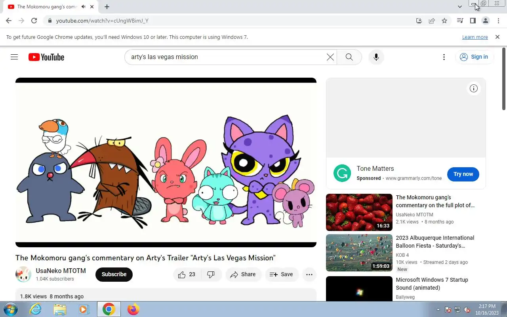Open UsaNeko MTOTM channel name link

click(x=61, y=271)
